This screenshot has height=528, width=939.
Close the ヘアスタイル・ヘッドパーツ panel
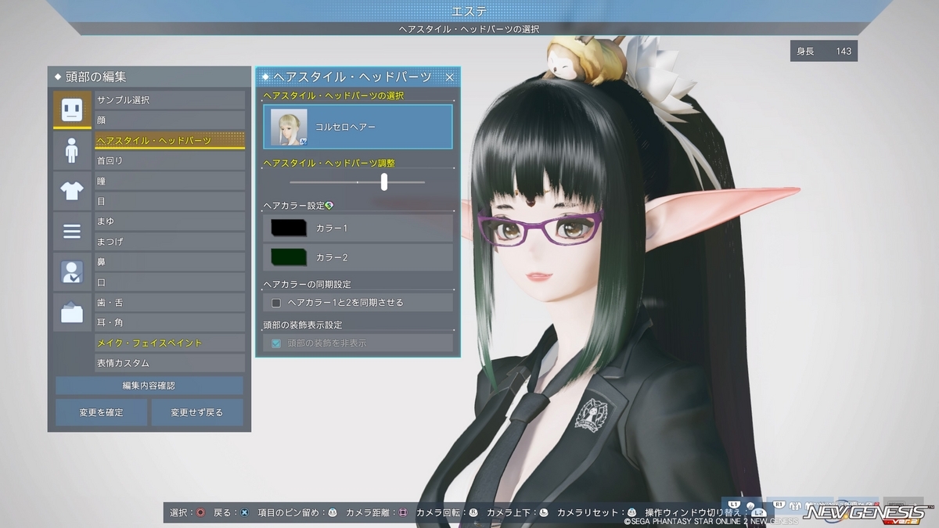click(x=450, y=77)
